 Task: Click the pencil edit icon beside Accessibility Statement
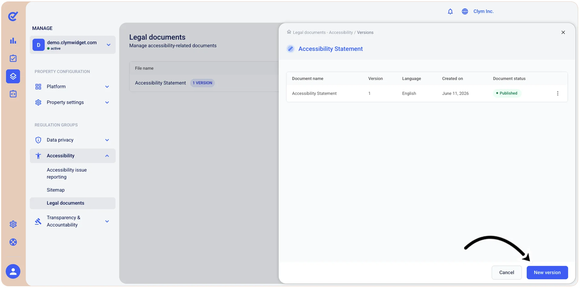click(x=290, y=49)
